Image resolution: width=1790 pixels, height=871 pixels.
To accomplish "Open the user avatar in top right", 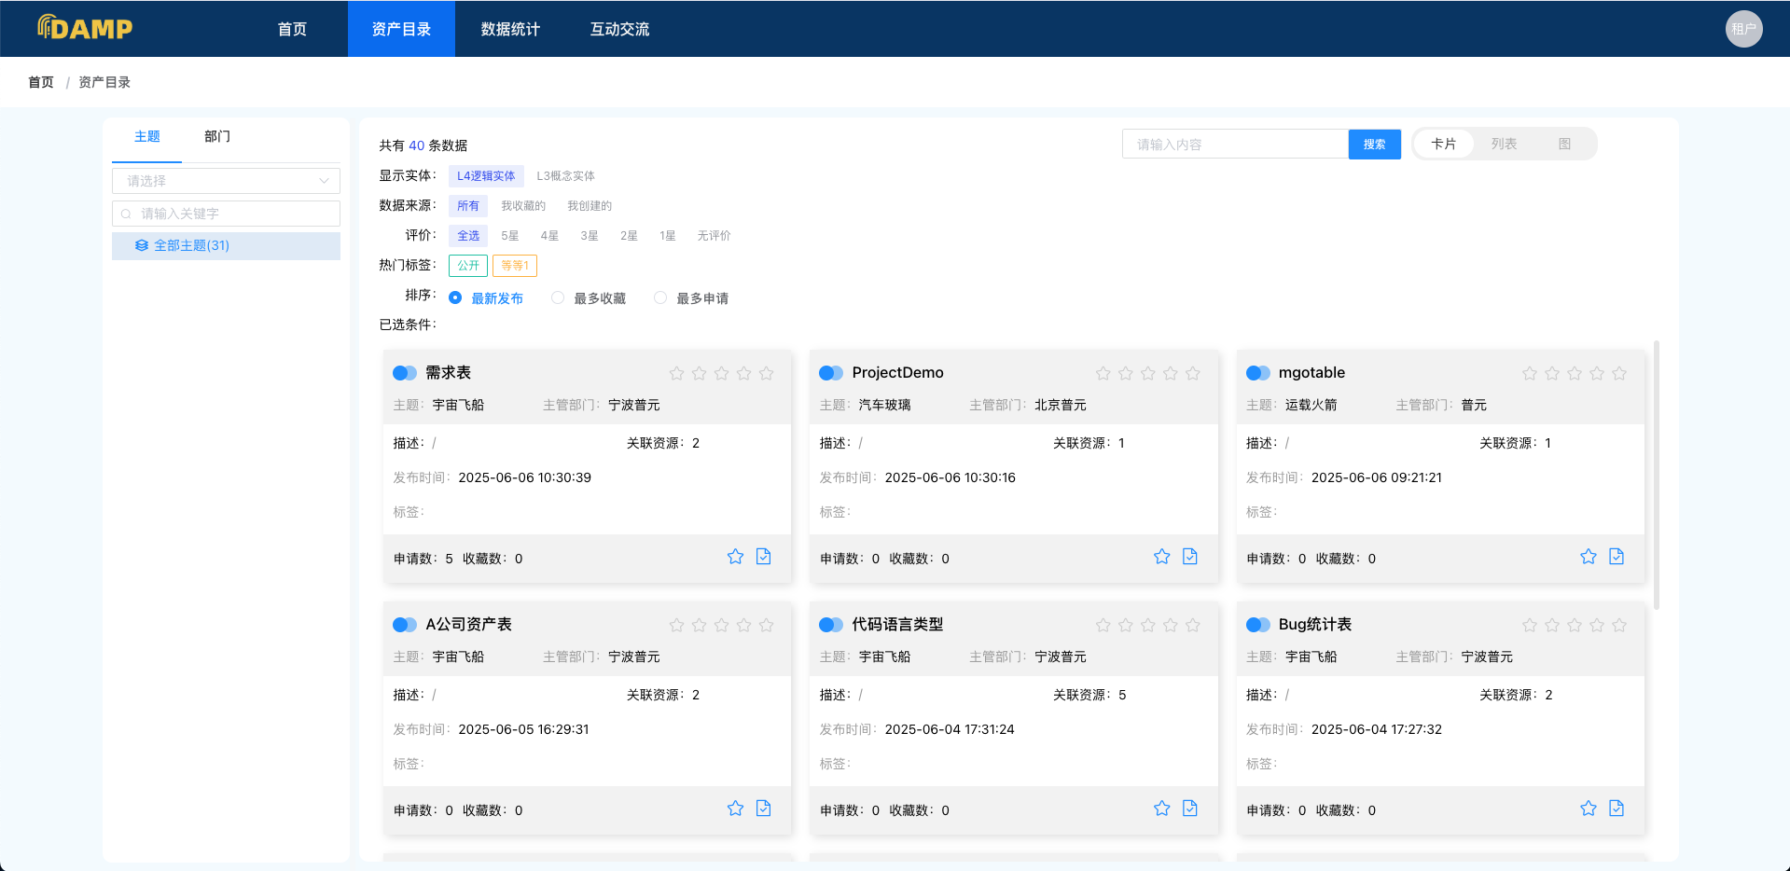I will [1742, 29].
